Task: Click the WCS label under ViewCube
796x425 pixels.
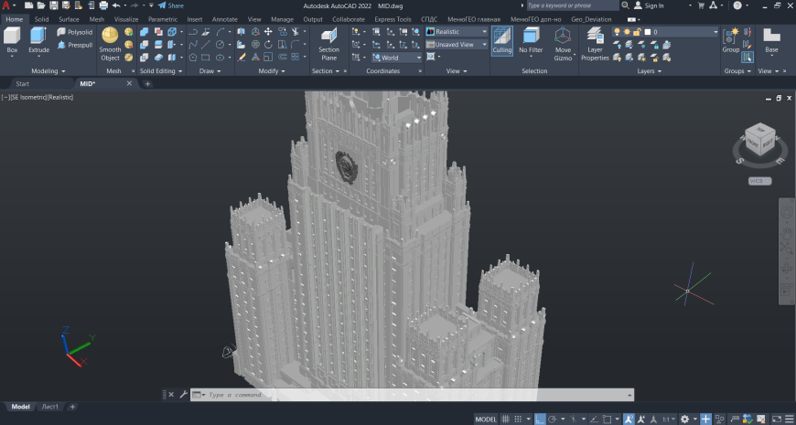Action: (x=760, y=181)
